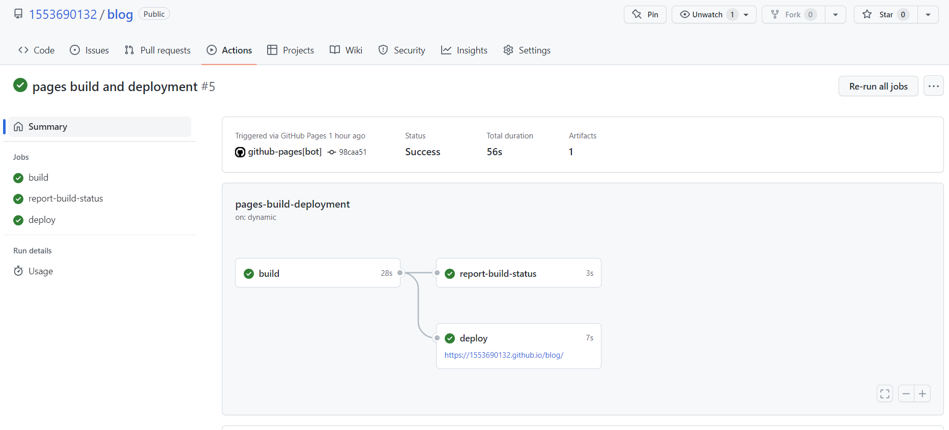The height and width of the screenshot is (430, 949).
Task: View Usage under Run details
Action: (100, 271)
